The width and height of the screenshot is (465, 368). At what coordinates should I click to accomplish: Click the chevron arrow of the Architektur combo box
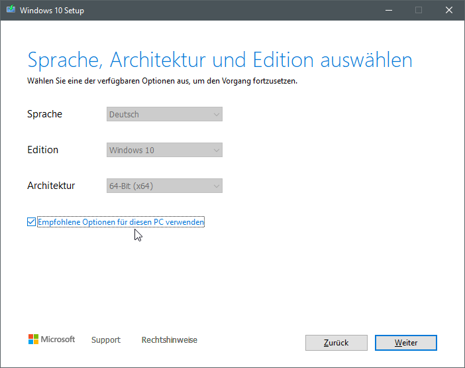tap(216, 186)
